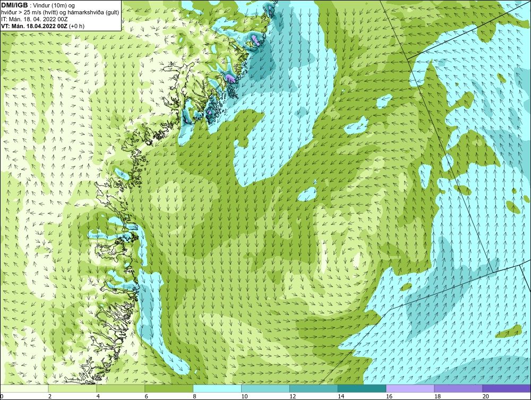Click the '(+0 h)' forecast offset text
This screenshot has height=400, width=531.
coord(77,26)
